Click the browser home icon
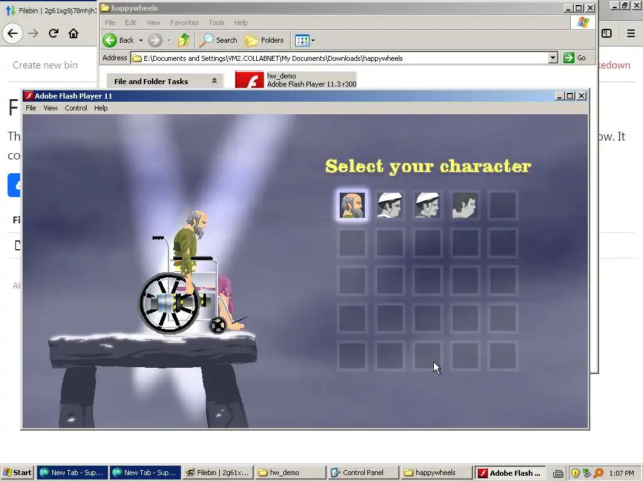Screen dimensions: 643x482 73,33
